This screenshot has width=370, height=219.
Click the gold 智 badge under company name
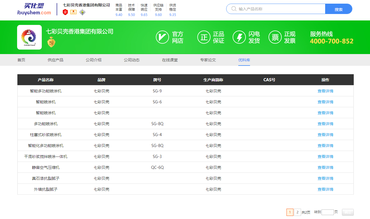point(51,42)
